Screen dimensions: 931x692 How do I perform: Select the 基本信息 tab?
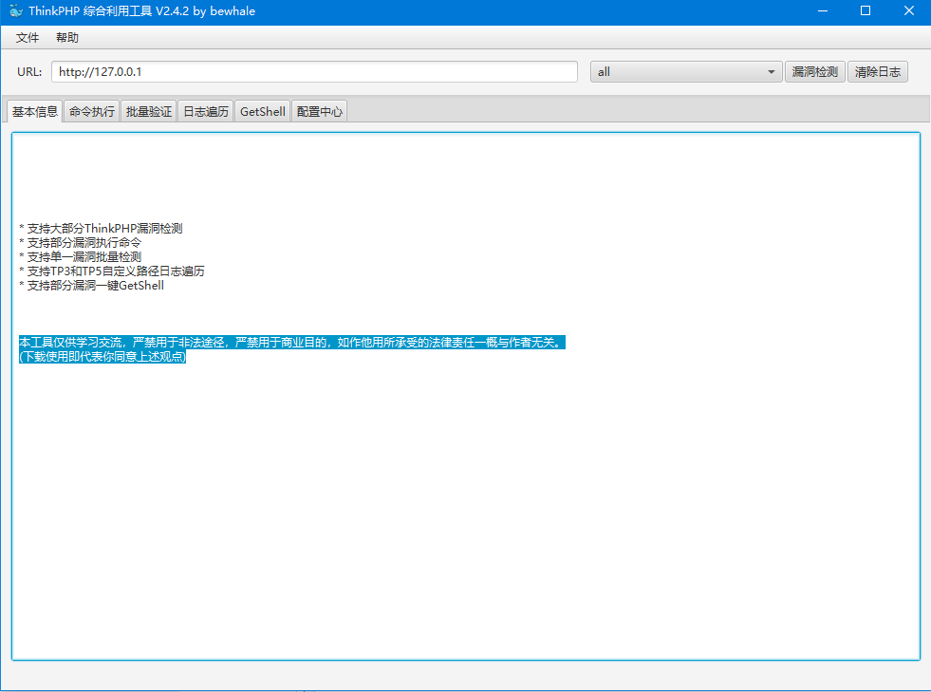35,112
